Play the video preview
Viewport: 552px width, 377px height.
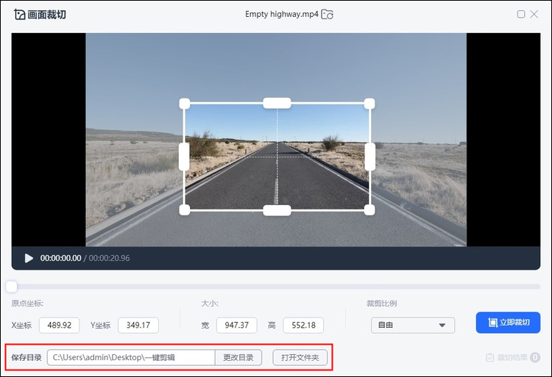29,258
